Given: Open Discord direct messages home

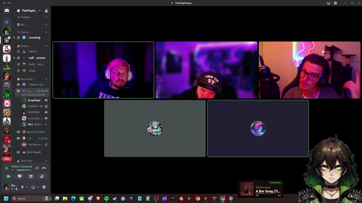Looking at the screenshot, I should tap(7, 11).
